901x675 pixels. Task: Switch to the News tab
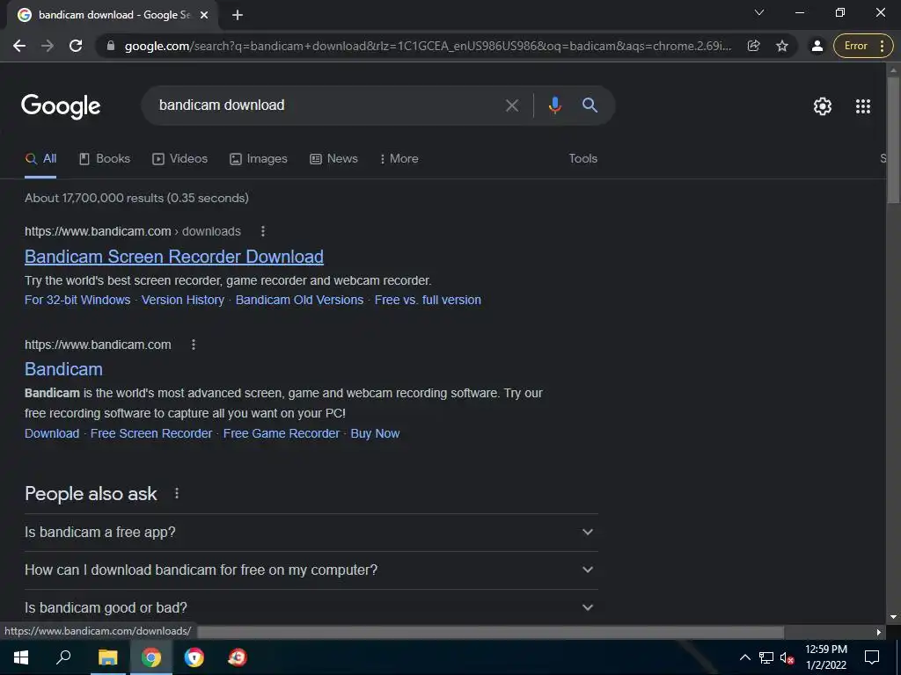click(x=333, y=159)
